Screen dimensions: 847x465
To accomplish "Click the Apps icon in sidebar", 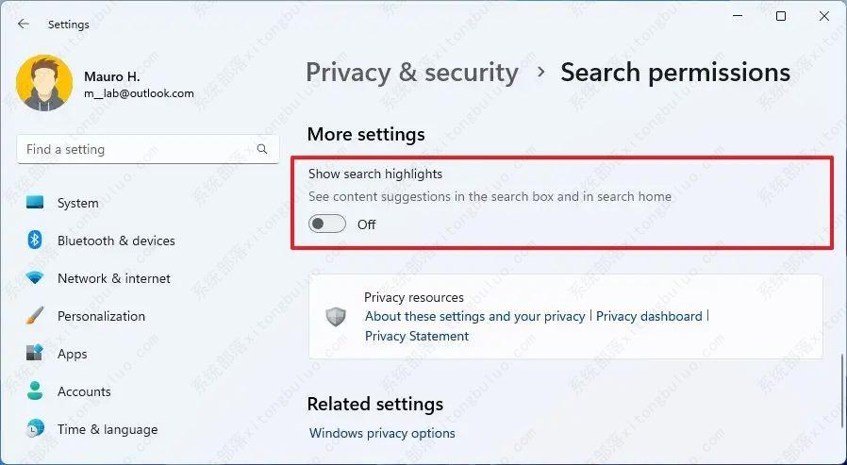I will (36, 354).
